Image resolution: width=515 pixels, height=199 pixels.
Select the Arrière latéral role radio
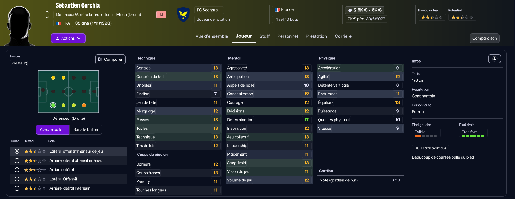[17, 170]
